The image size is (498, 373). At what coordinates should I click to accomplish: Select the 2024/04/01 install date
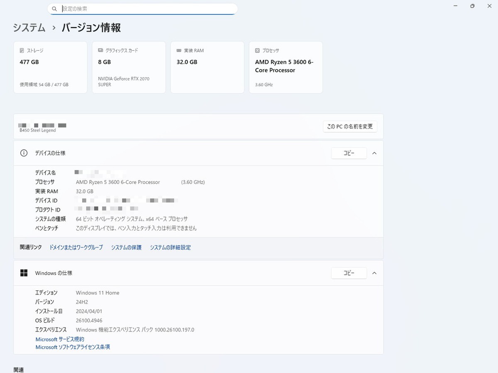click(89, 311)
